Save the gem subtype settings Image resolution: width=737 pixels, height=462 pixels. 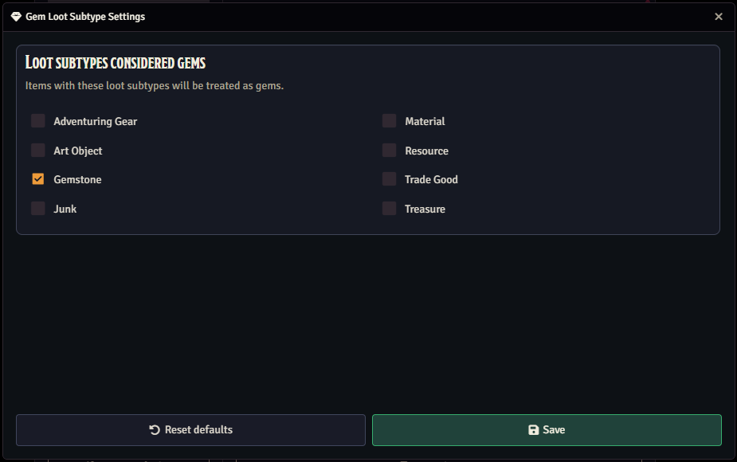pos(547,430)
